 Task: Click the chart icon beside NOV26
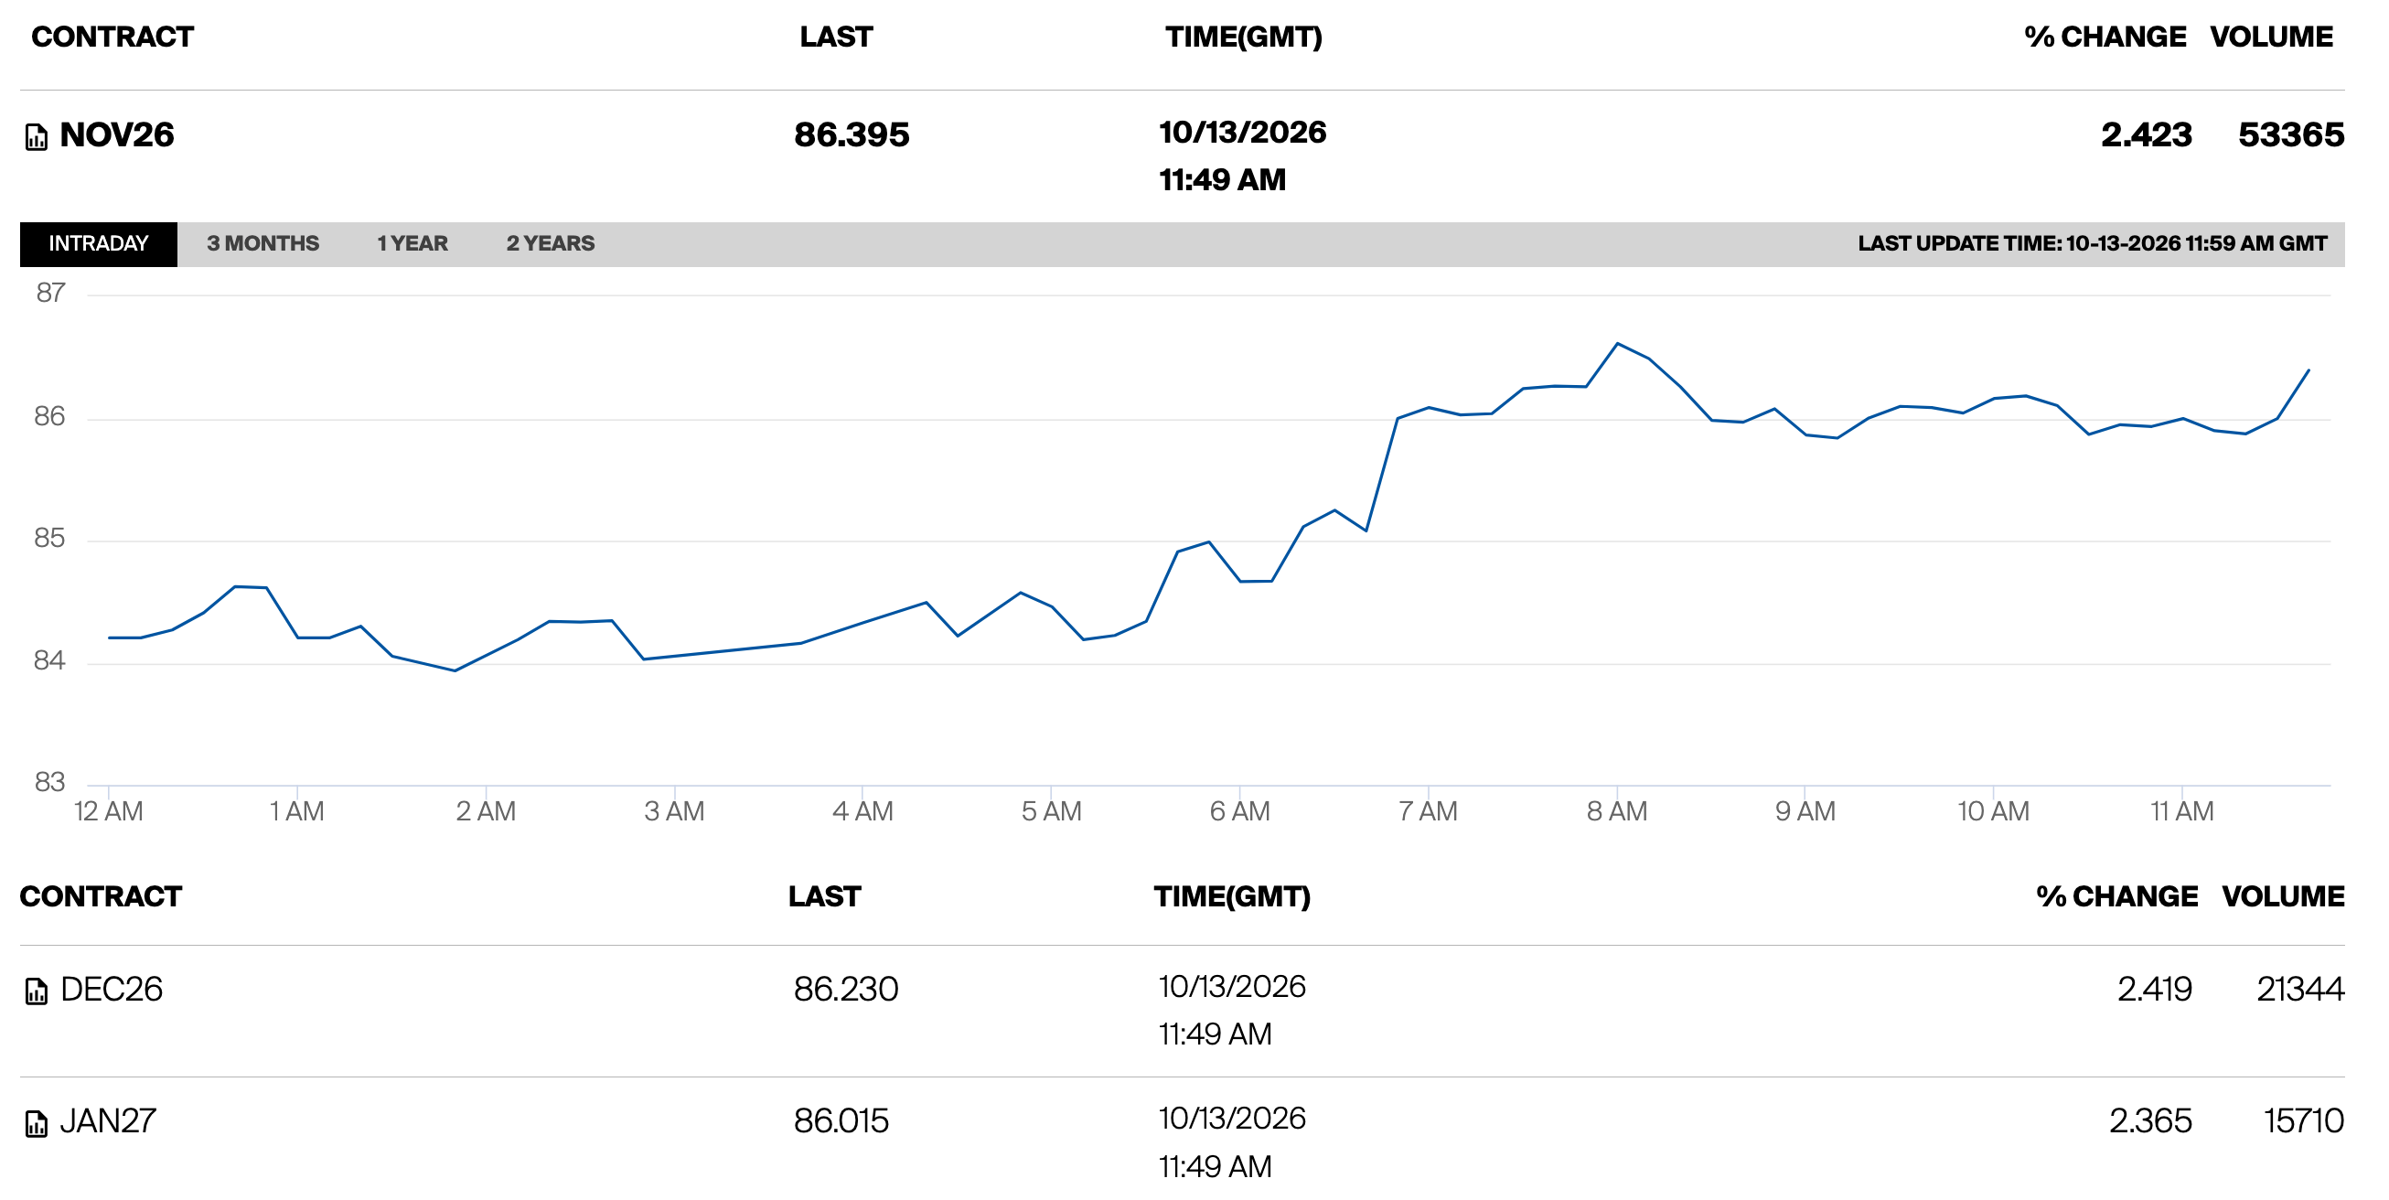(x=37, y=137)
